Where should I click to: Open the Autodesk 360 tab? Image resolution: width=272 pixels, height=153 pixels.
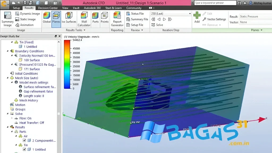(92, 8)
